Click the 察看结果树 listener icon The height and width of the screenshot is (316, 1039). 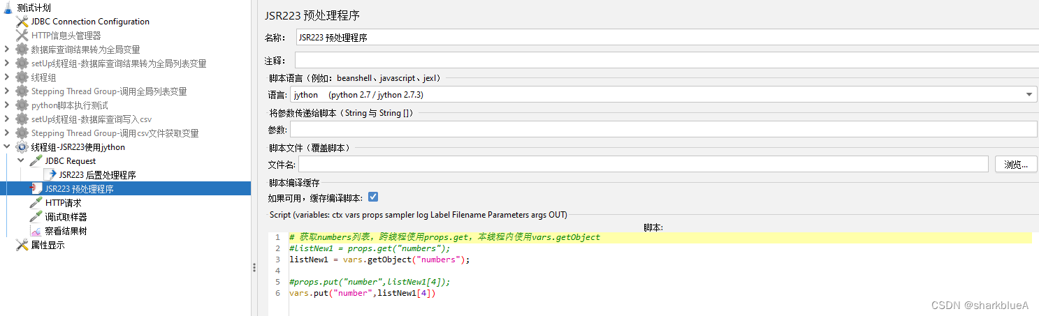[x=36, y=230]
